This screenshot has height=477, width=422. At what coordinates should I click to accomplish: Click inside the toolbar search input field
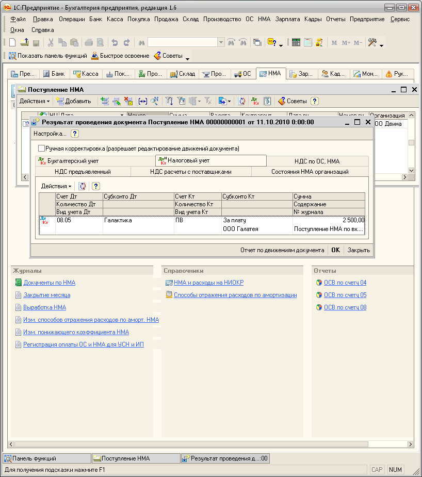tap(183, 42)
